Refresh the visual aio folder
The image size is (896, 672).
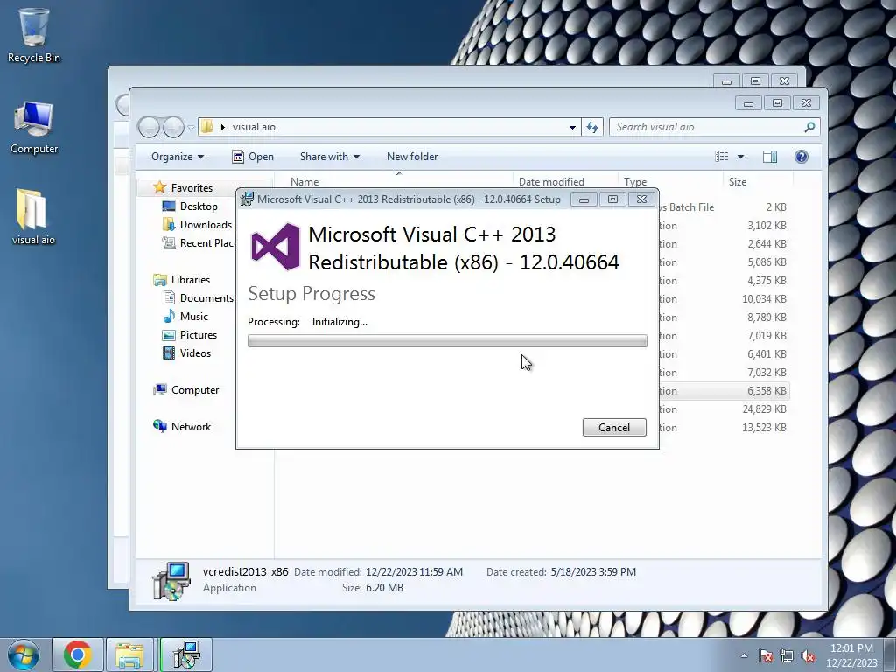(592, 127)
